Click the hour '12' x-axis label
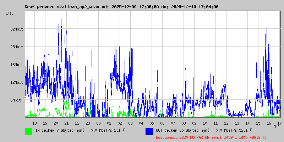284x142 pixels. pos(226,123)
